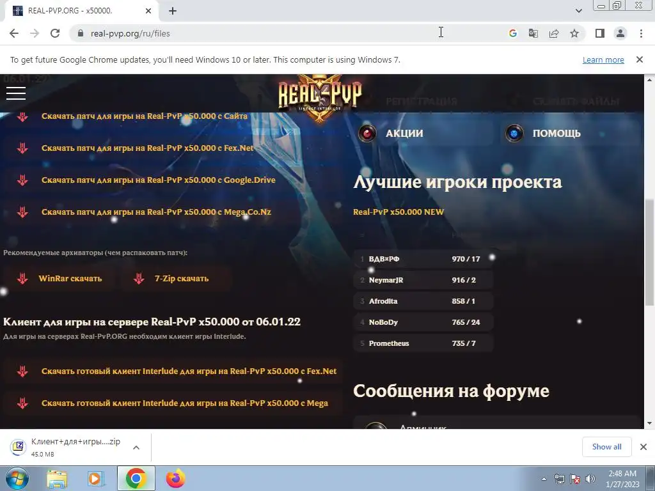Click download arrow beside Mega.Co.Nz patch
The width and height of the screenshot is (655, 491).
[x=22, y=212]
